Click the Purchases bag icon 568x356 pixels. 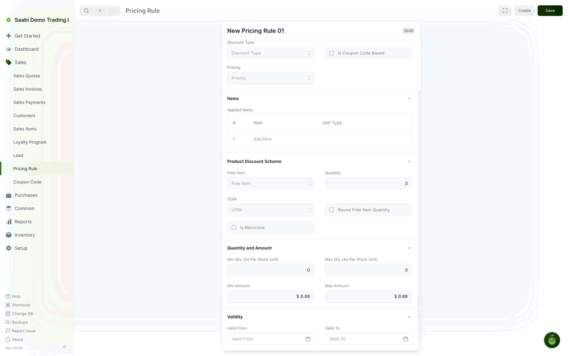pos(9,195)
